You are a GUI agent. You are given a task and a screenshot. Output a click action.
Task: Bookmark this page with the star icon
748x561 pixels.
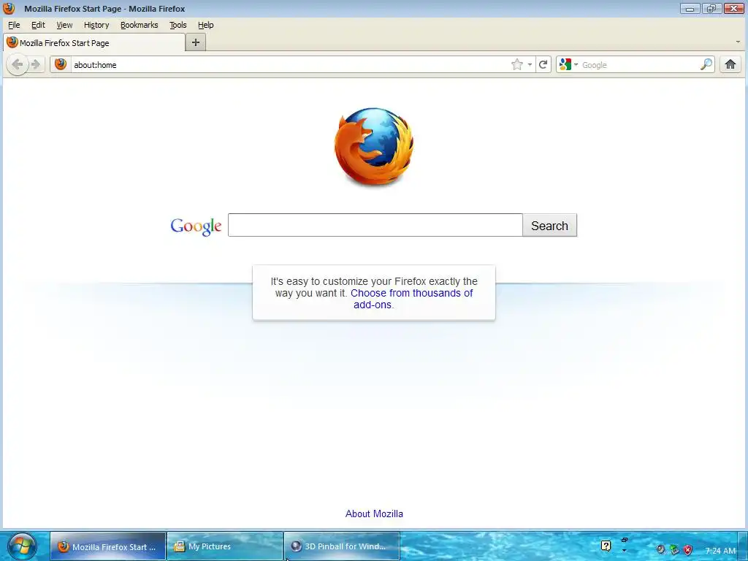click(x=517, y=64)
